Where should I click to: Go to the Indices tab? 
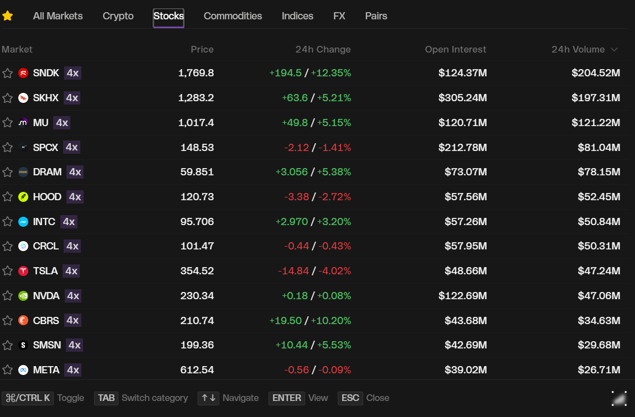[298, 16]
